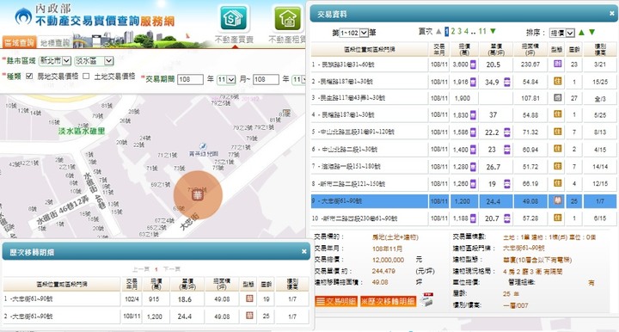Screen dimensions: 619x332
Task: Toggle 土地交易價格 checkbox
Action: click(x=86, y=77)
